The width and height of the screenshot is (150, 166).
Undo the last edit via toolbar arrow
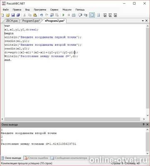(x=41, y=15)
